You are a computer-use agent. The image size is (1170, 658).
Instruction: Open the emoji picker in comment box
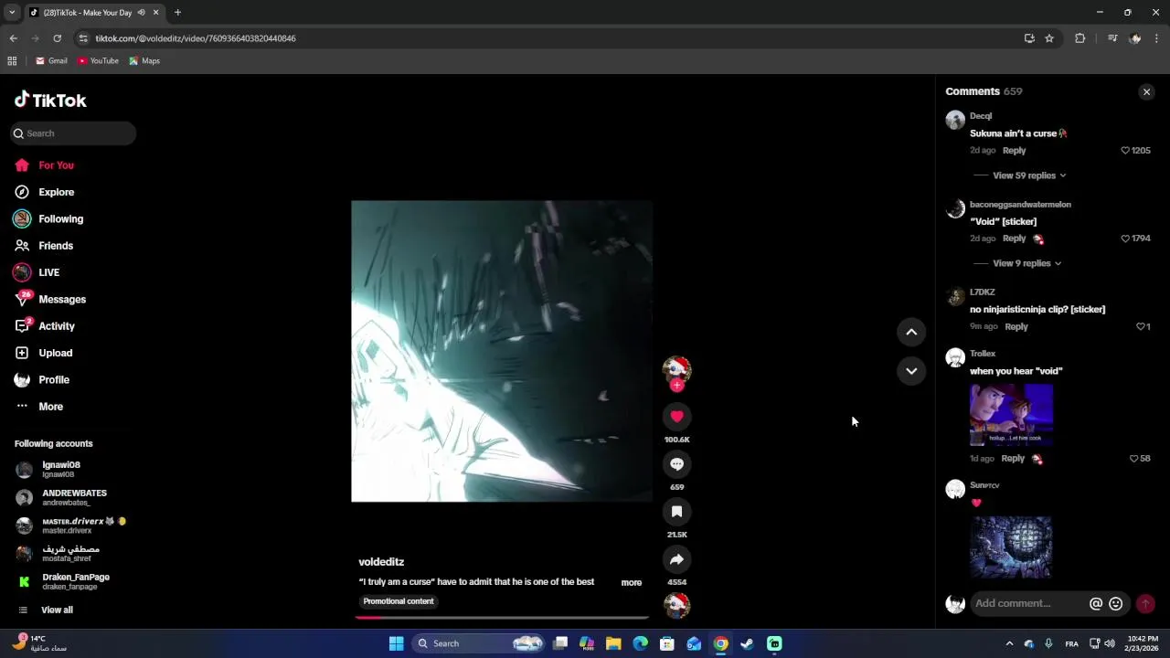click(x=1115, y=604)
